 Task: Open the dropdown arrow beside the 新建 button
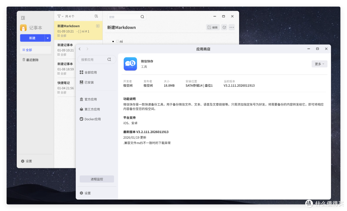[x=48, y=38]
